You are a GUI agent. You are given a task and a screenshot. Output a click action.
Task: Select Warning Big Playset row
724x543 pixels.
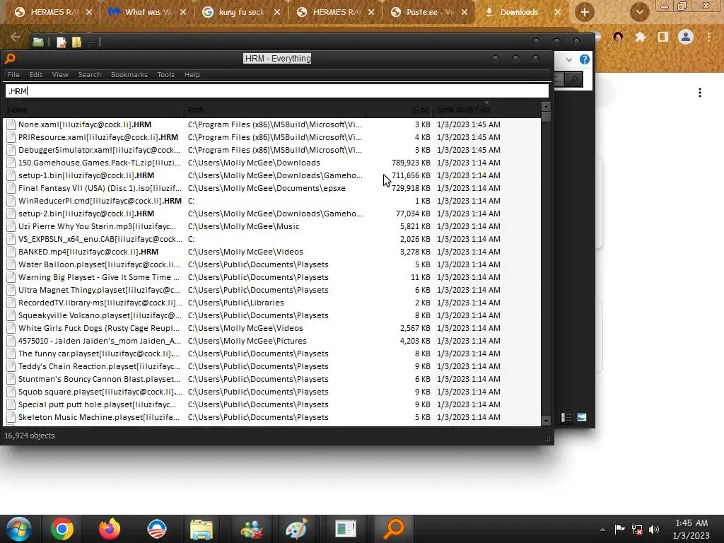click(x=272, y=277)
